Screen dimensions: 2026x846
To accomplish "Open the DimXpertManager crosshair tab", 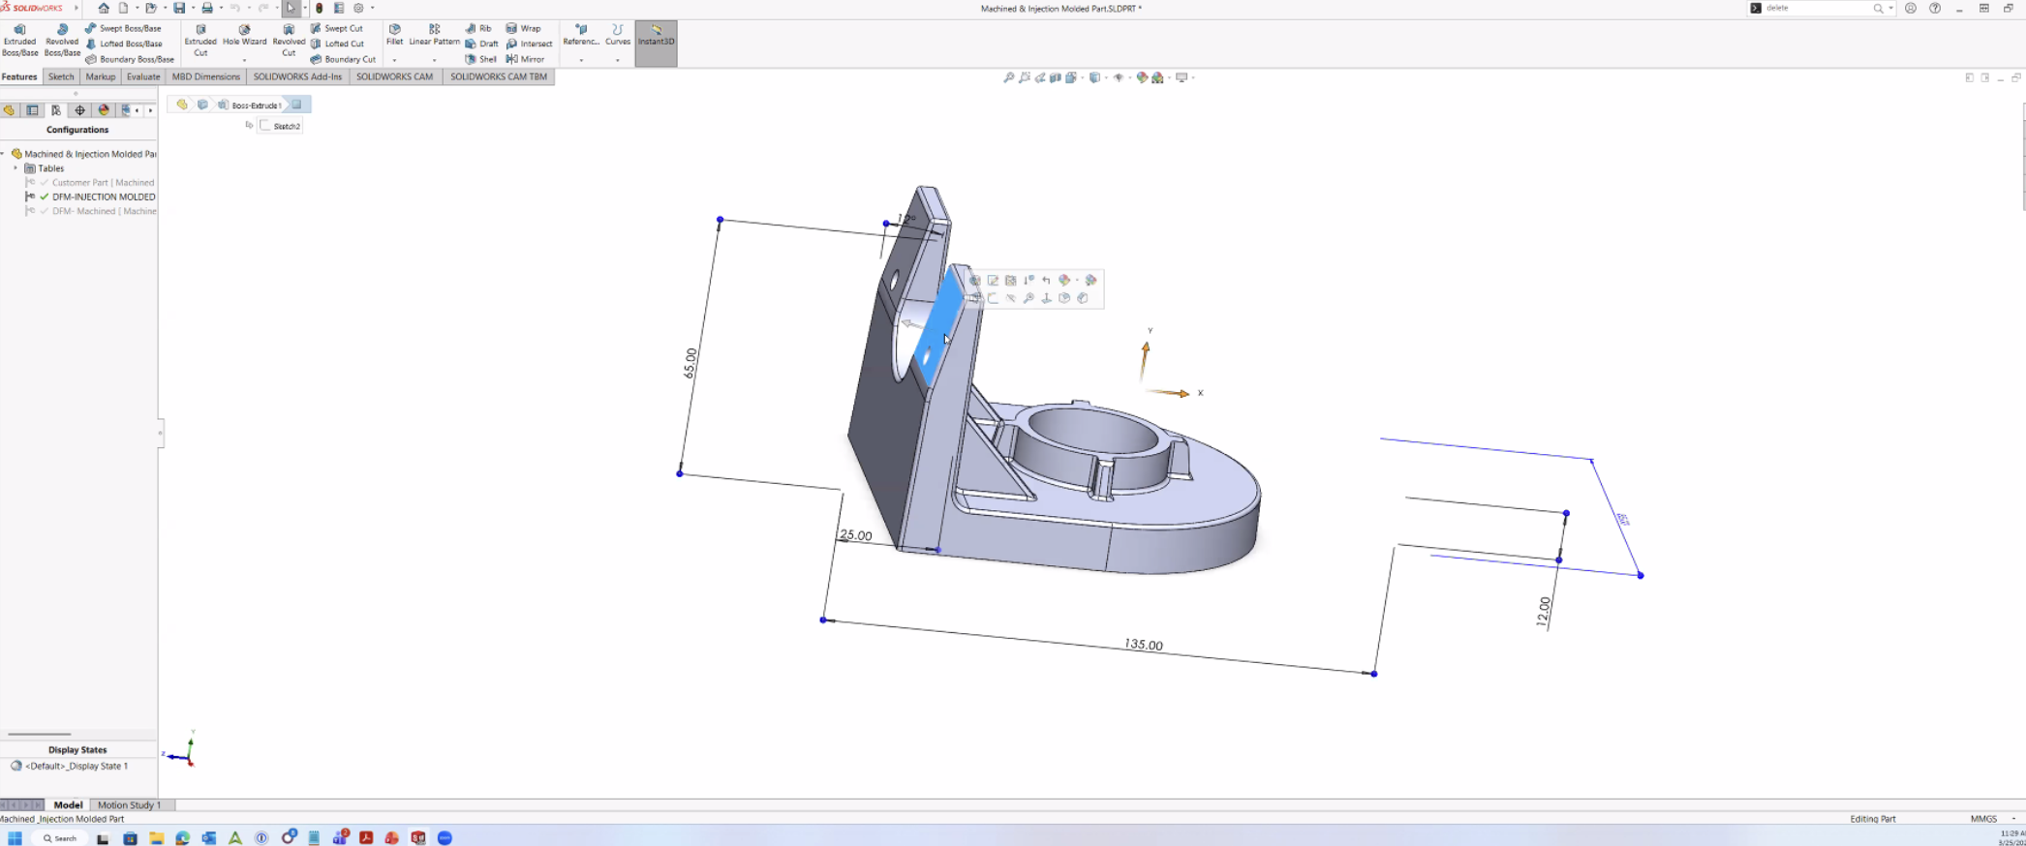I will tap(79, 110).
